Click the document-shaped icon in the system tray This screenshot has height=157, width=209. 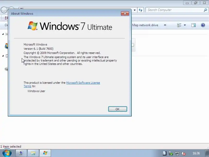tap(165, 153)
